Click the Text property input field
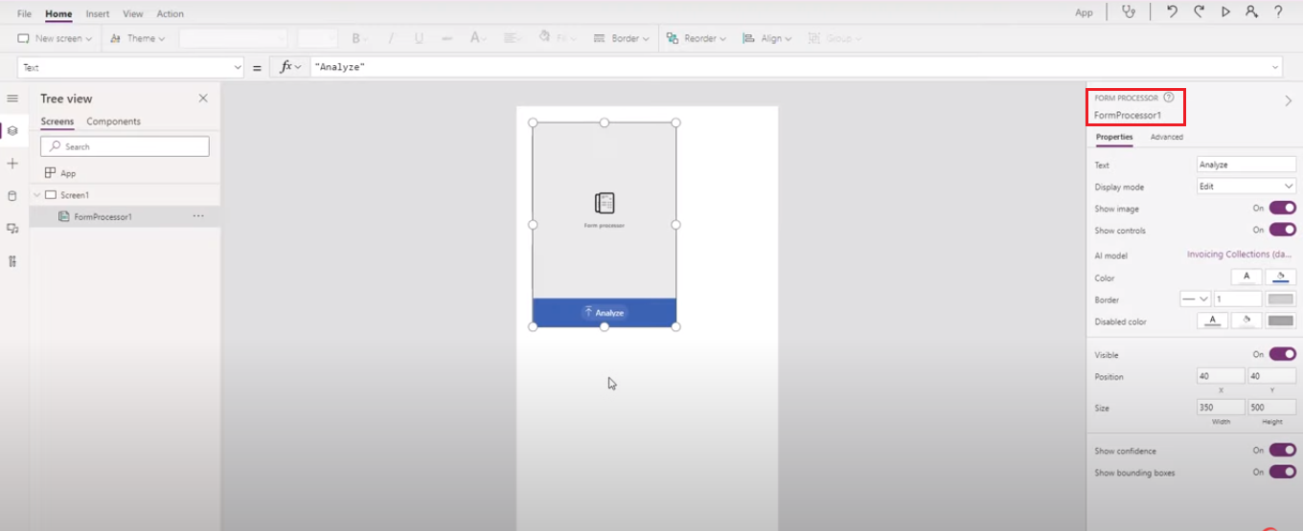The width and height of the screenshot is (1303, 531). point(1246,165)
